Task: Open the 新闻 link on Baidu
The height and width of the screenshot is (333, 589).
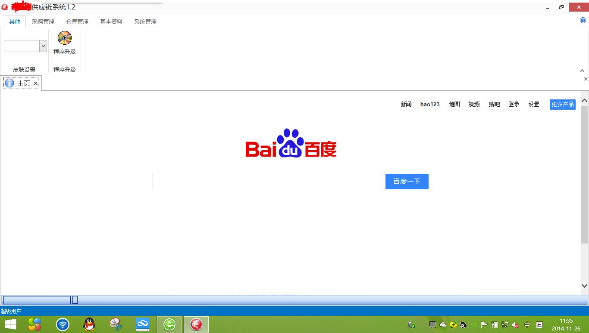Action: coord(406,104)
